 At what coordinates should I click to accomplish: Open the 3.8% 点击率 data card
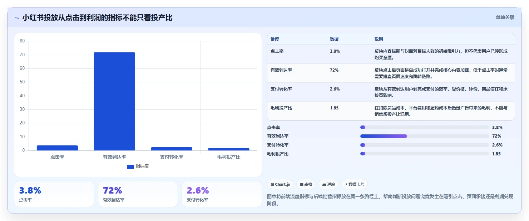pyautogui.click(x=54, y=194)
